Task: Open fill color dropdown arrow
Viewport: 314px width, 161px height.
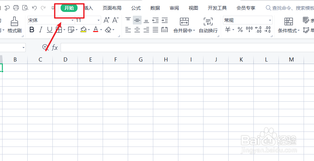Action: 89,30
